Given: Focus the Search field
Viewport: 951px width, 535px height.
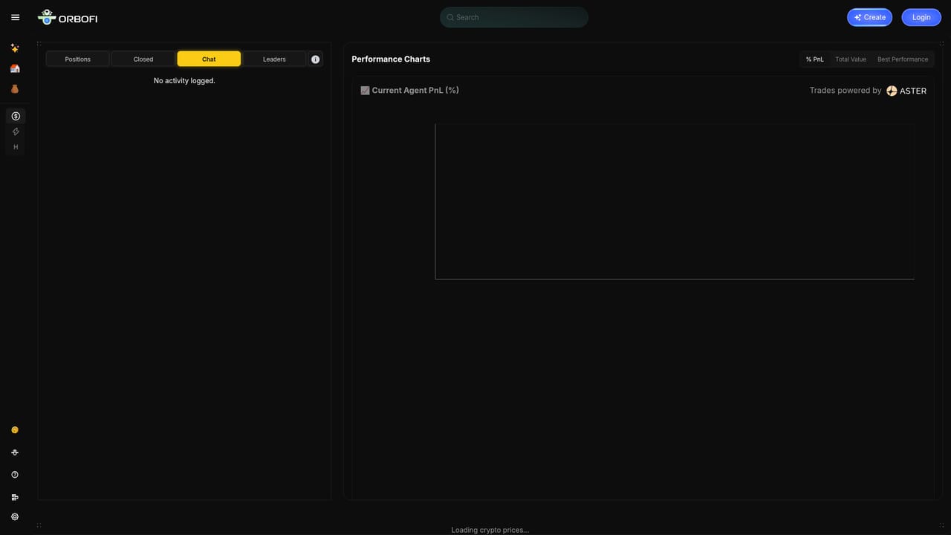Looking at the screenshot, I should point(514,17).
